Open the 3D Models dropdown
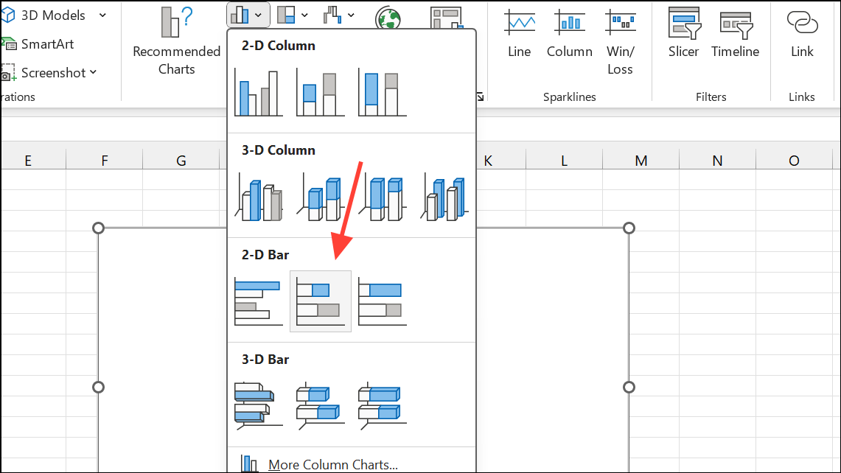The image size is (841, 473). pyautogui.click(x=102, y=15)
